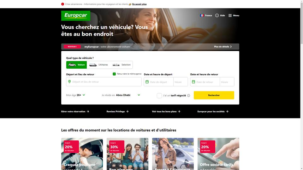Switch to the Selection vehicle tab
Screen dimensions: 303x170
121,65
